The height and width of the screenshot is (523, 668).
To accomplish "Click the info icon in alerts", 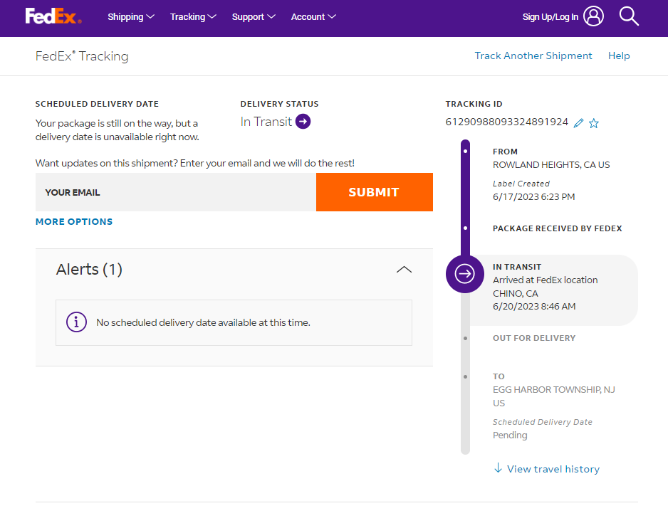I will click(x=76, y=322).
